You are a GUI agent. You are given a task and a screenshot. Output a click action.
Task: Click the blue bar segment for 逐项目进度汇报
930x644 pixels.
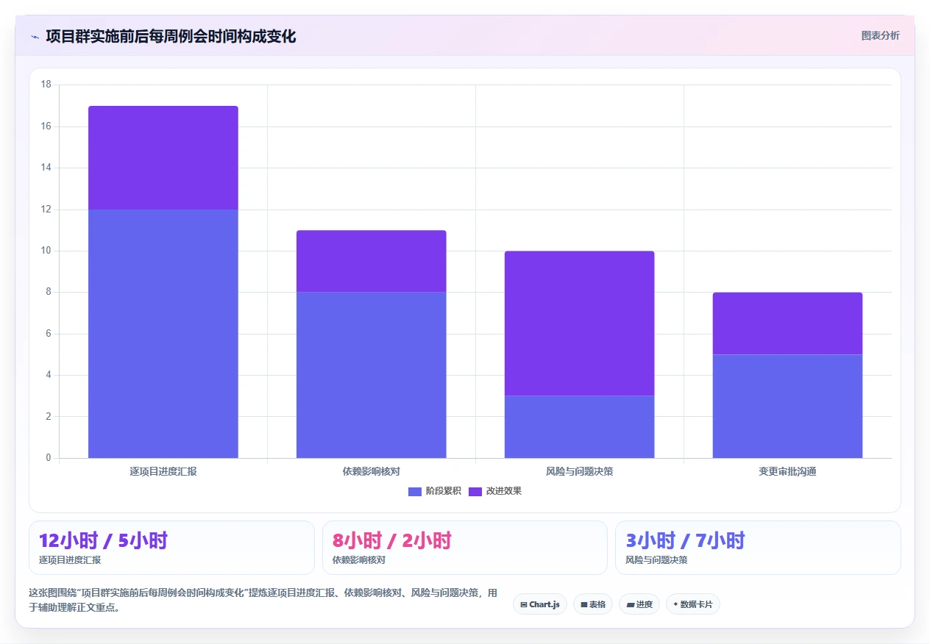click(163, 334)
